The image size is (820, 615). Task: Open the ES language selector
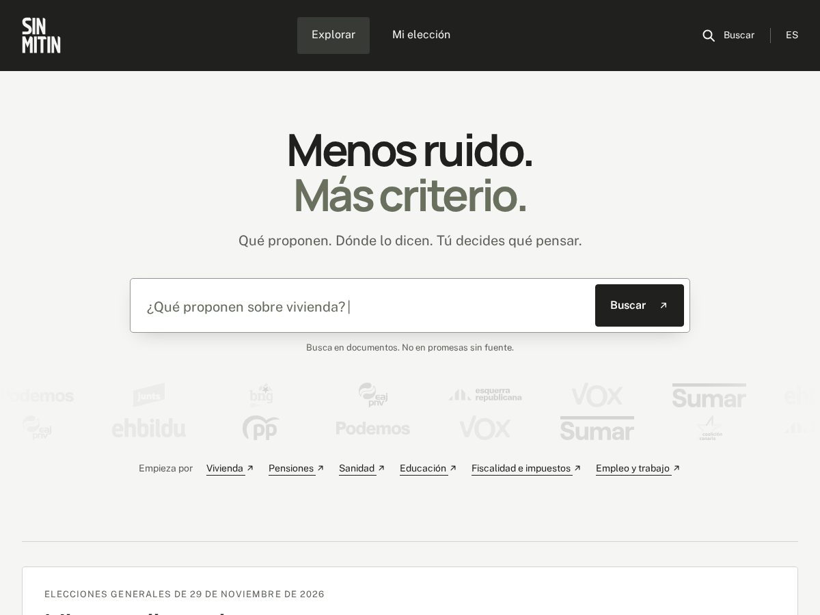pyautogui.click(x=792, y=36)
